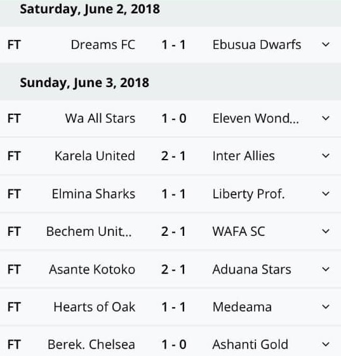Image resolution: width=341 pixels, height=356 pixels.
Task: Expand Hearts of Oak vs Medeama chevron
Action: 326,307
